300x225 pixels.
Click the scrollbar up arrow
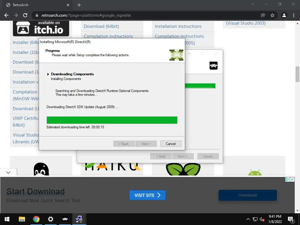pyautogui.click(x=297, y=23)
